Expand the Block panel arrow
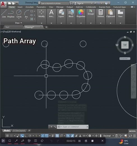The height and width of the screenshot is (146, 137). [x=71, y=23]
